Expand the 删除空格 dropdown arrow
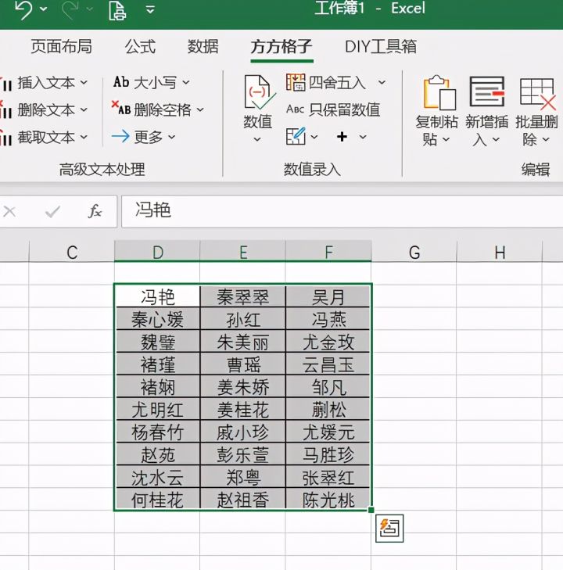The width and height of the screenshot is (563, 570). point(201,109)
